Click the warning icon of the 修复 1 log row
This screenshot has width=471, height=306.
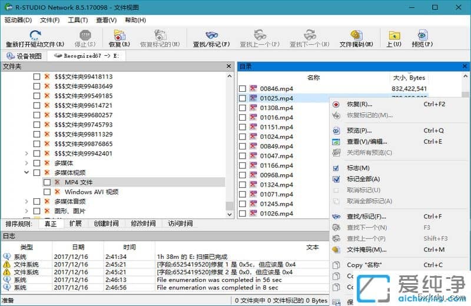pyautogui.click(x=6, y=264)
